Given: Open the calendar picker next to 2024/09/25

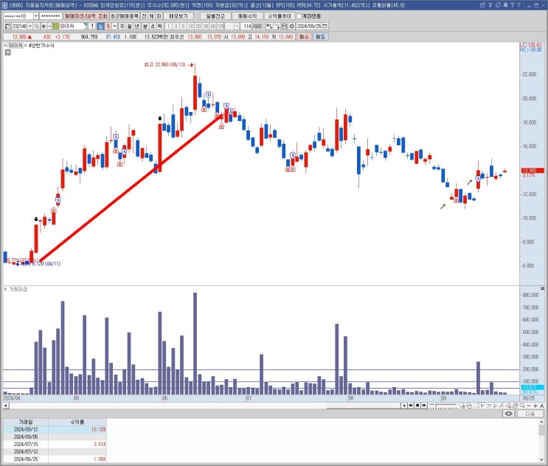Looking at the screenshot, I should click(x=325, y=27).
